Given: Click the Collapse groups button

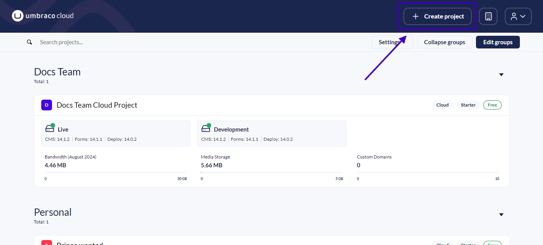Looking at the screenshot, I should click(444, 42).
